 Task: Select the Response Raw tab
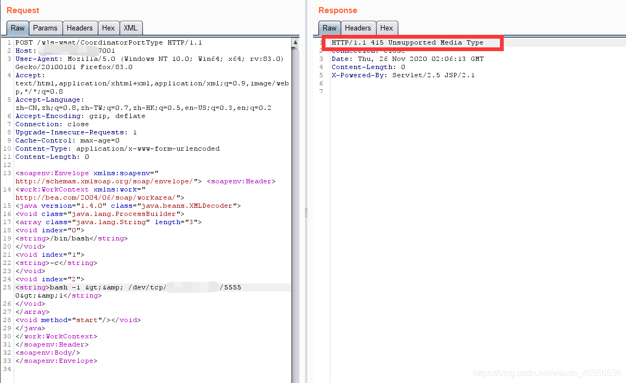pos(329,28)
